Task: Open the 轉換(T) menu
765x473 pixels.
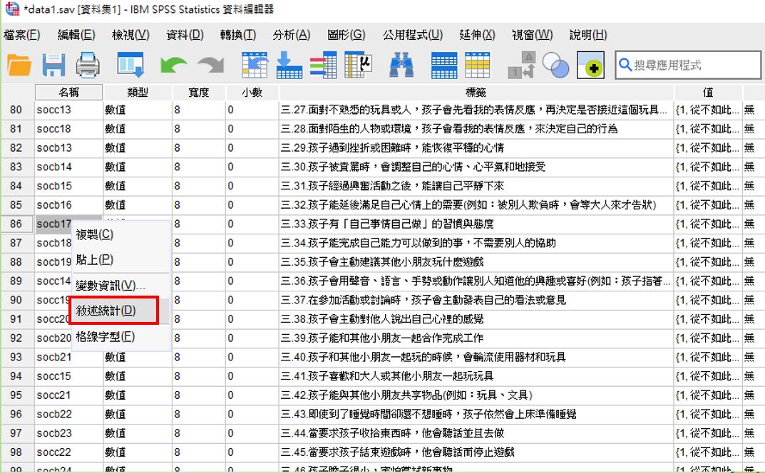Action: (x=238, y=35)
